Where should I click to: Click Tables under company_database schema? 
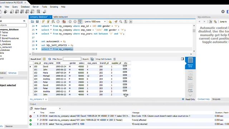point(5,33)
